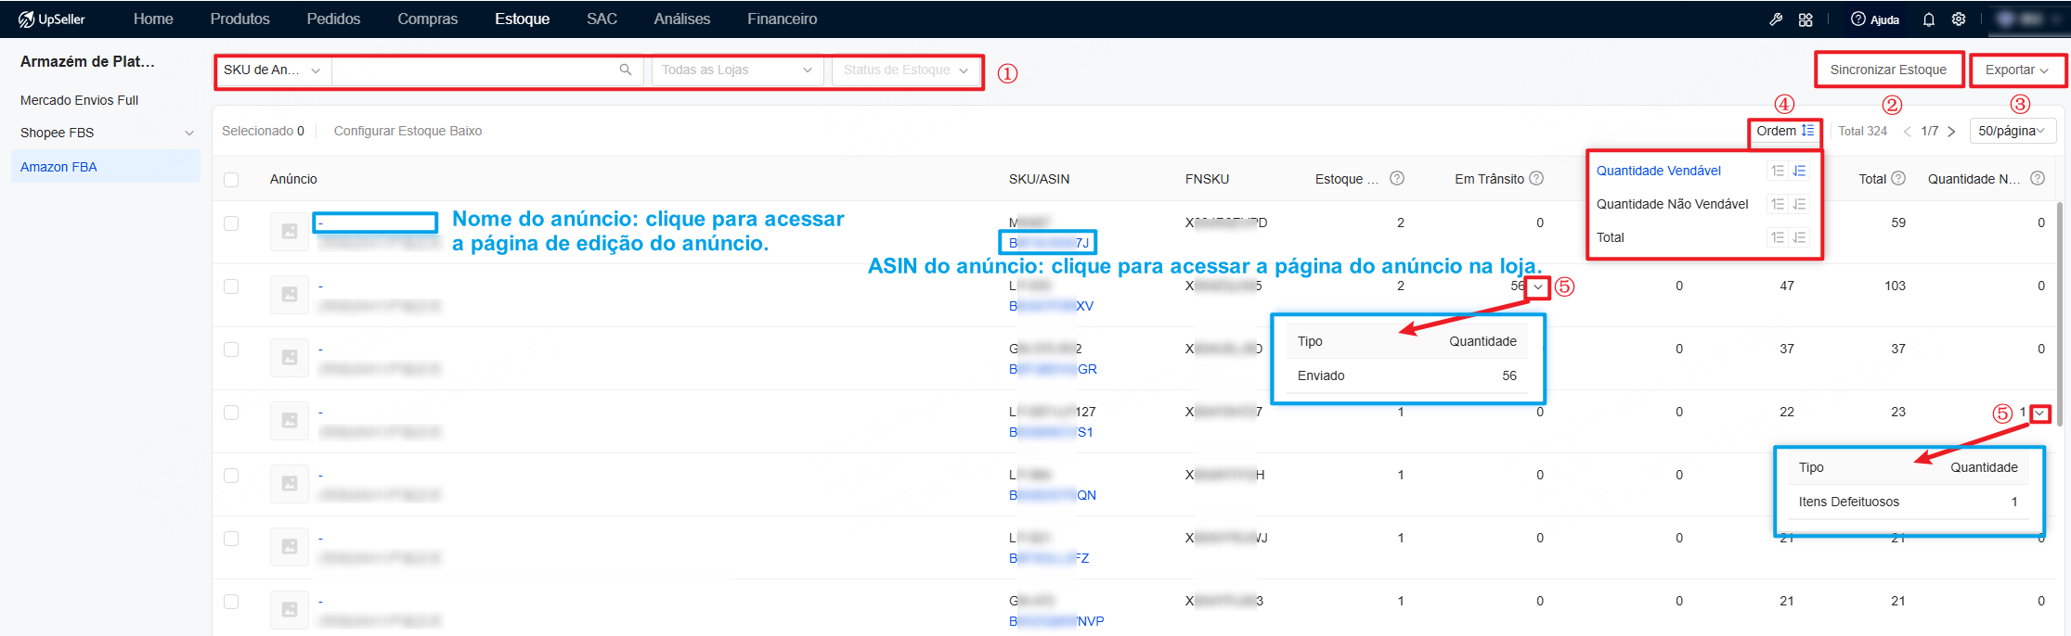The width and height of the screenshot is (2071, 636).
Task: Click Sincronizar Estoque button
Action: (1888, 70)
